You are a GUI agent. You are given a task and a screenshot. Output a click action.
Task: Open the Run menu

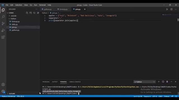tap(36, 5)
